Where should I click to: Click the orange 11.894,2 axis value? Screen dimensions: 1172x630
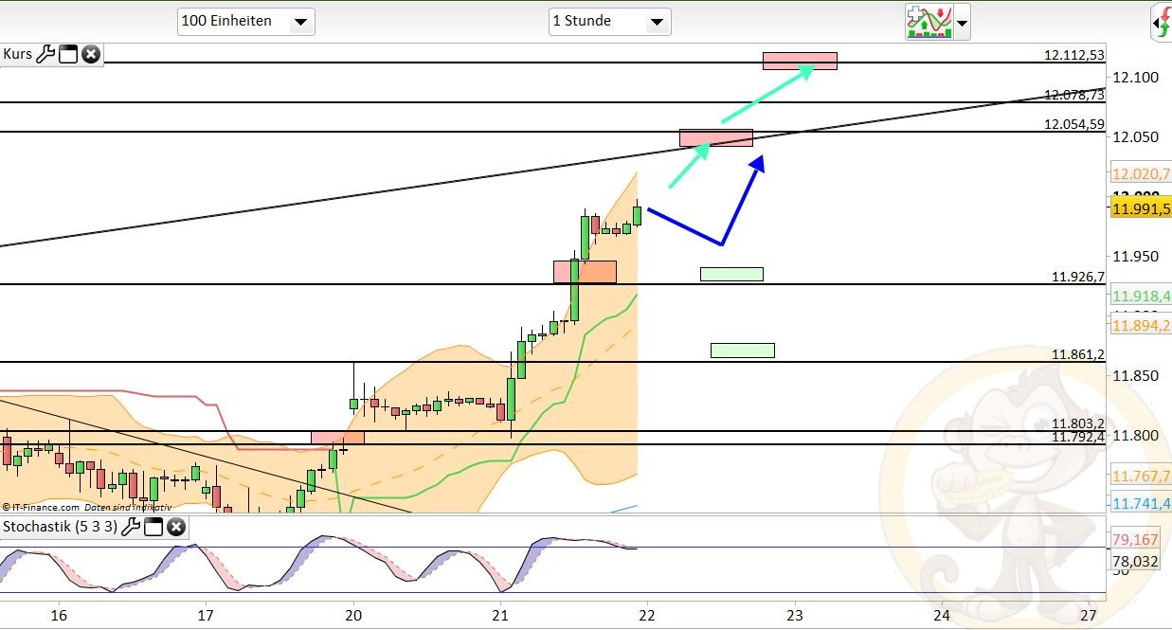pos(1141,325)
